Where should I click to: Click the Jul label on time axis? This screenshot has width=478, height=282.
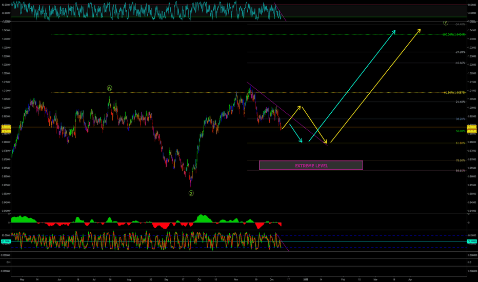tap(94, 279)
